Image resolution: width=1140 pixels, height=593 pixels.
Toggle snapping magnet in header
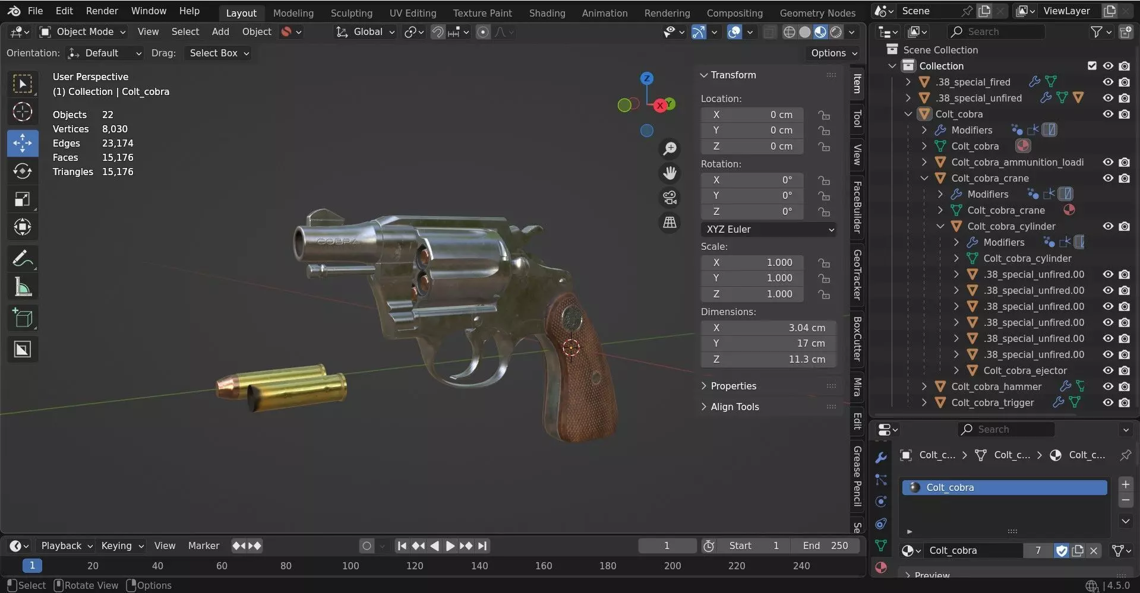click(437, 32)
